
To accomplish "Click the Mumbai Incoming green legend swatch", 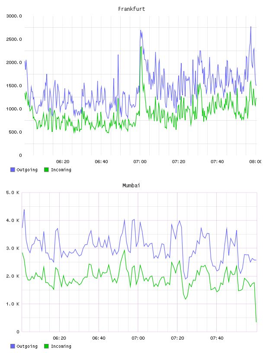I will [46, 346].
